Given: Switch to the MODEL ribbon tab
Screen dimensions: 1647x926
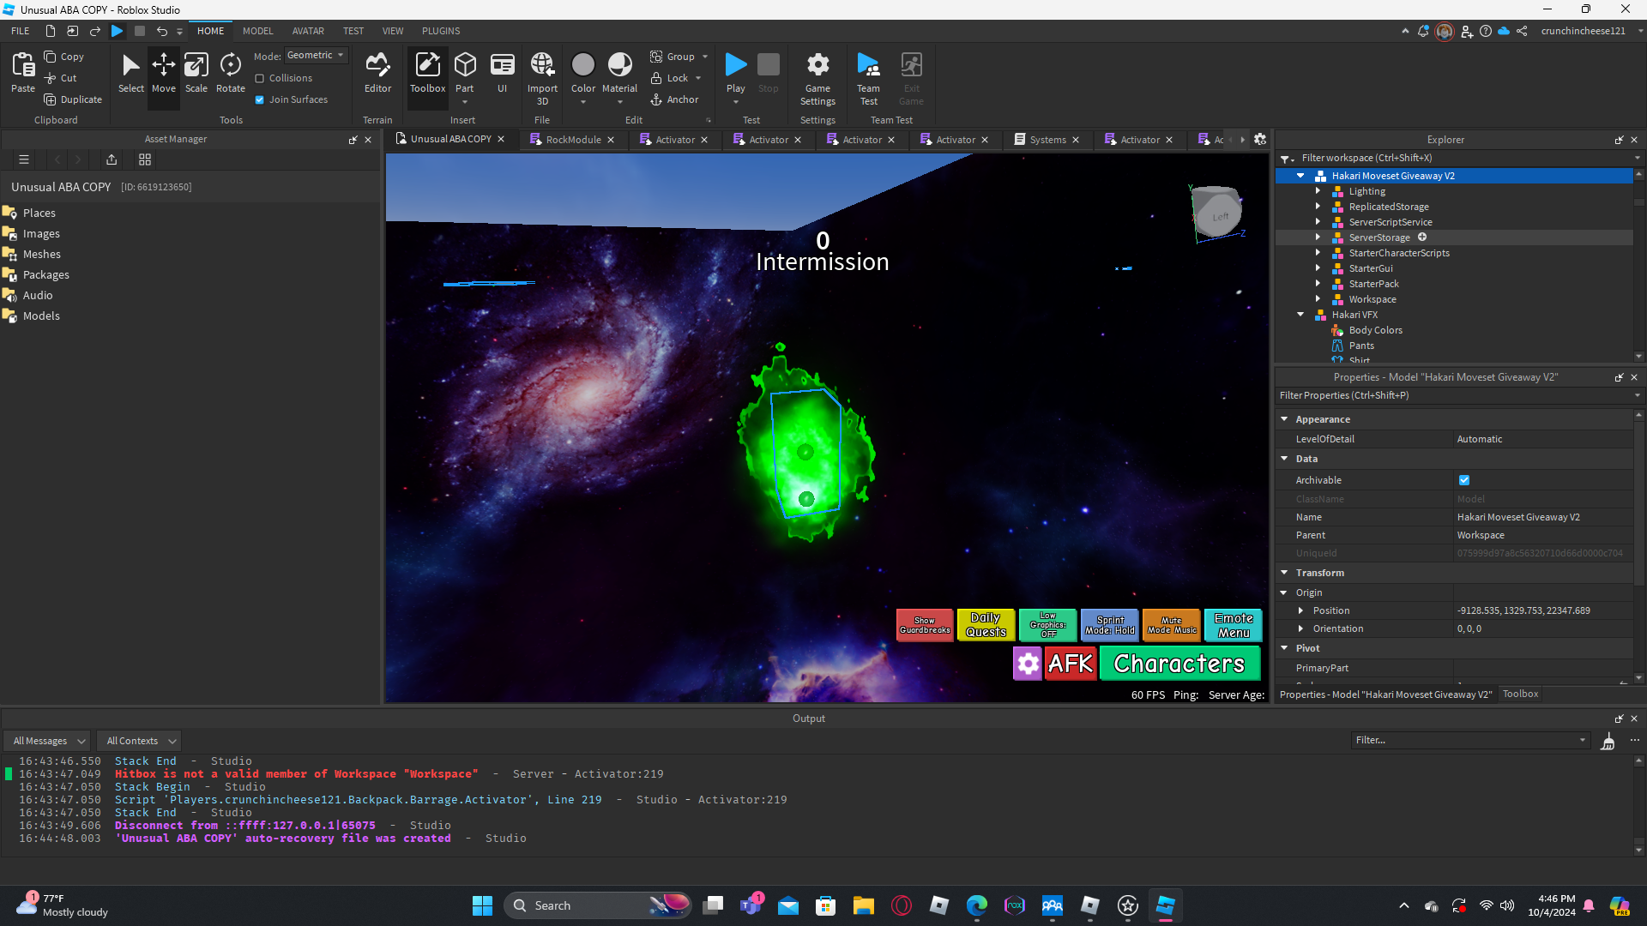Looking at the screenshot, I should coord(257,31).
